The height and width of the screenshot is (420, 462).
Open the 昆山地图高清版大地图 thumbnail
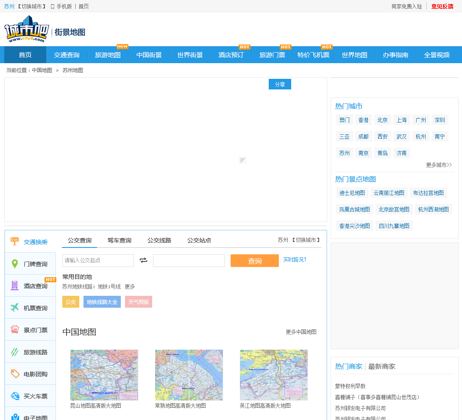click(104, 375)
